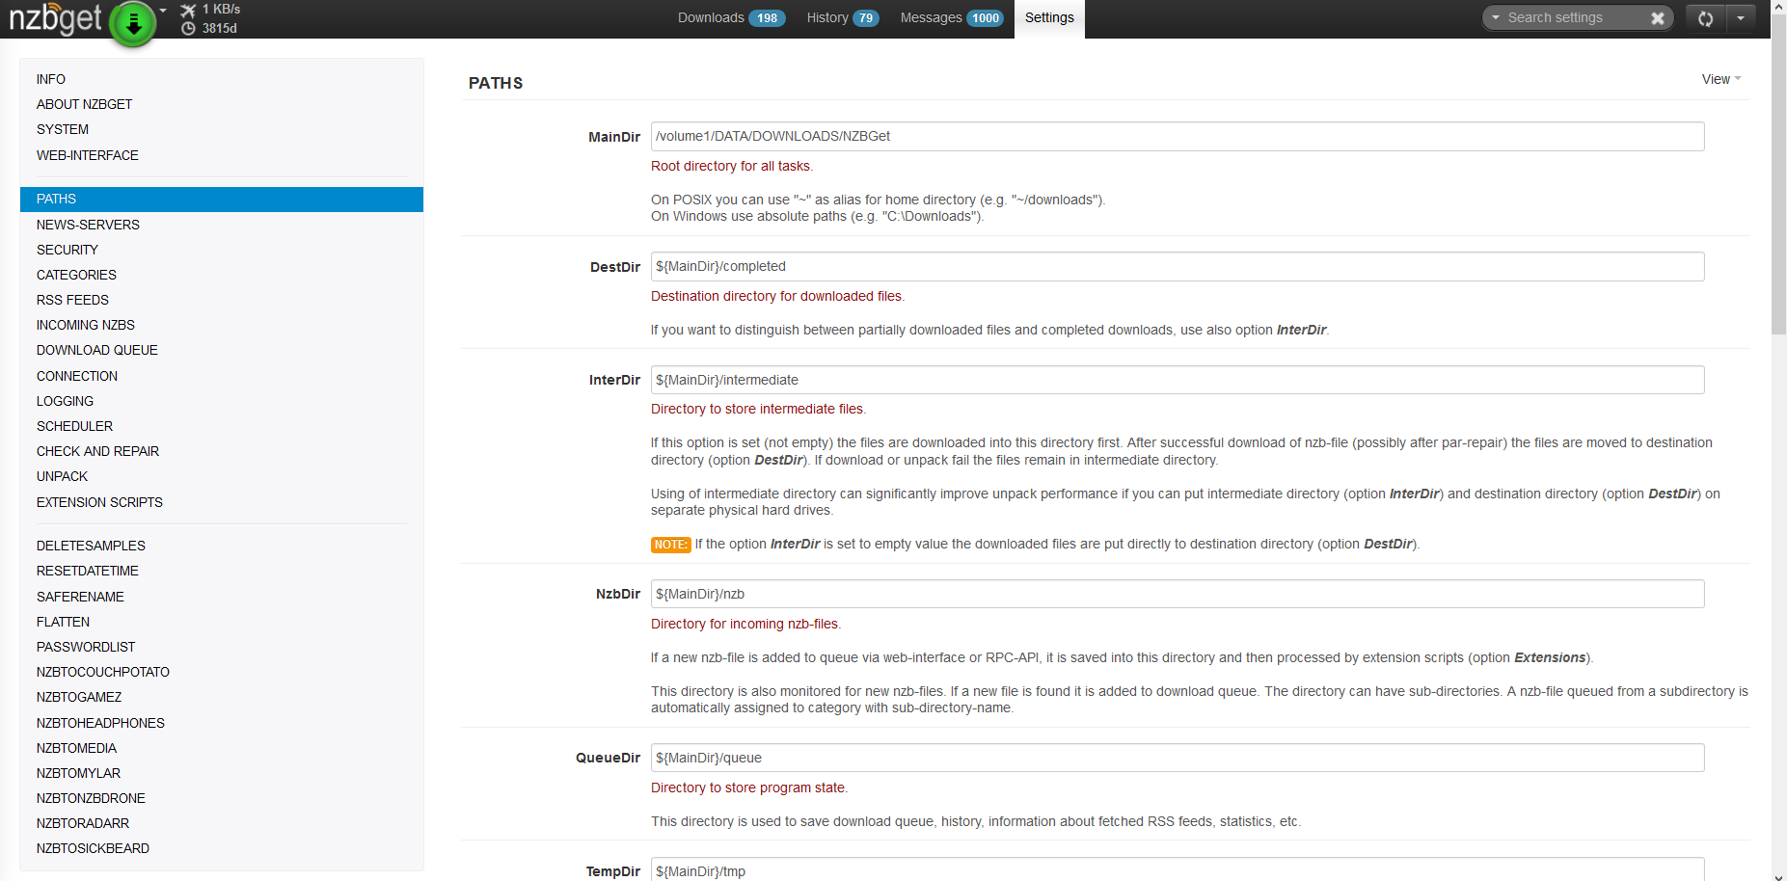The image size is (1787, 881).
Task: Open the View dropdown menu
Action: click(x=1721, y=79)
